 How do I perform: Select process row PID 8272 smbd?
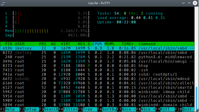(x=97, y=53)
